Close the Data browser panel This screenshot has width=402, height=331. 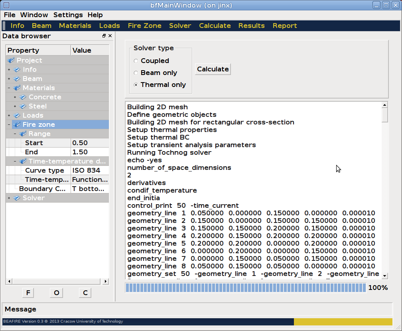click(x=110, y=36)
